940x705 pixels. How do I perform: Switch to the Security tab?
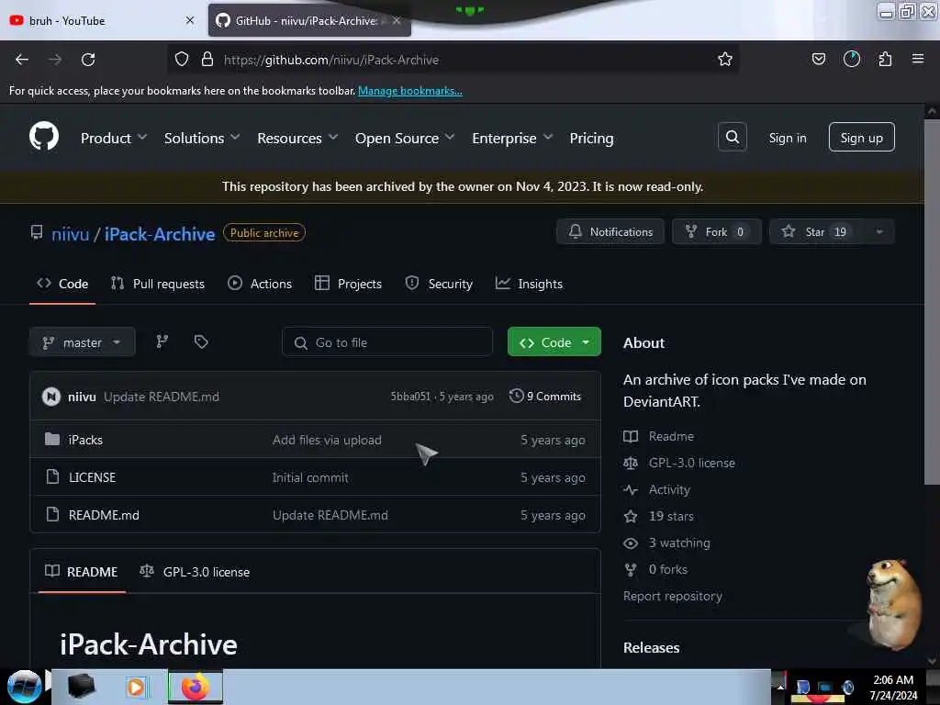click(x=439, y=285)
